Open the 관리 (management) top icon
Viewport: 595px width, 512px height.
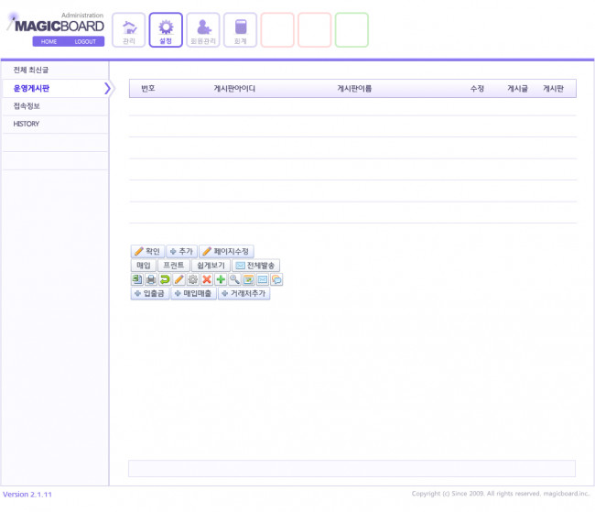(x=128, y=29)
